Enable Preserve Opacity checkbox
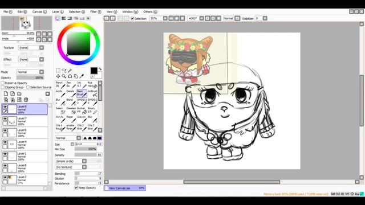Viewport: 365px width, 205px height. 3,83
